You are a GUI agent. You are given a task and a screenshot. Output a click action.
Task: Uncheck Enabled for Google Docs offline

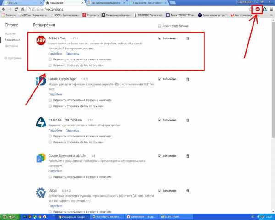[159, 156]
